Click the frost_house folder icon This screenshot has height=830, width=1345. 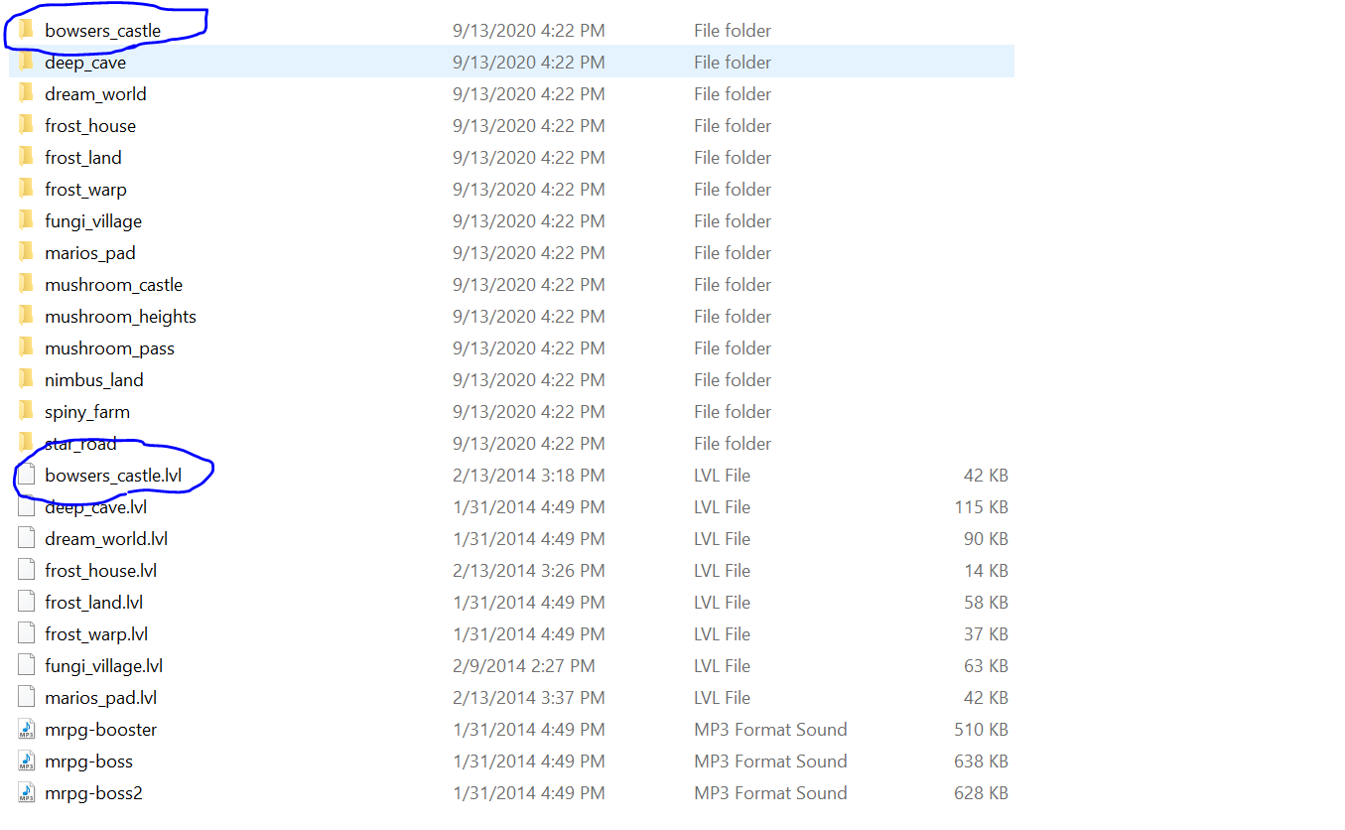tap(26, 125)
